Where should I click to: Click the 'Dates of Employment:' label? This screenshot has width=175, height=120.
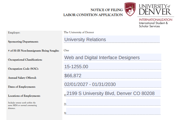click(x=22, y=87)
